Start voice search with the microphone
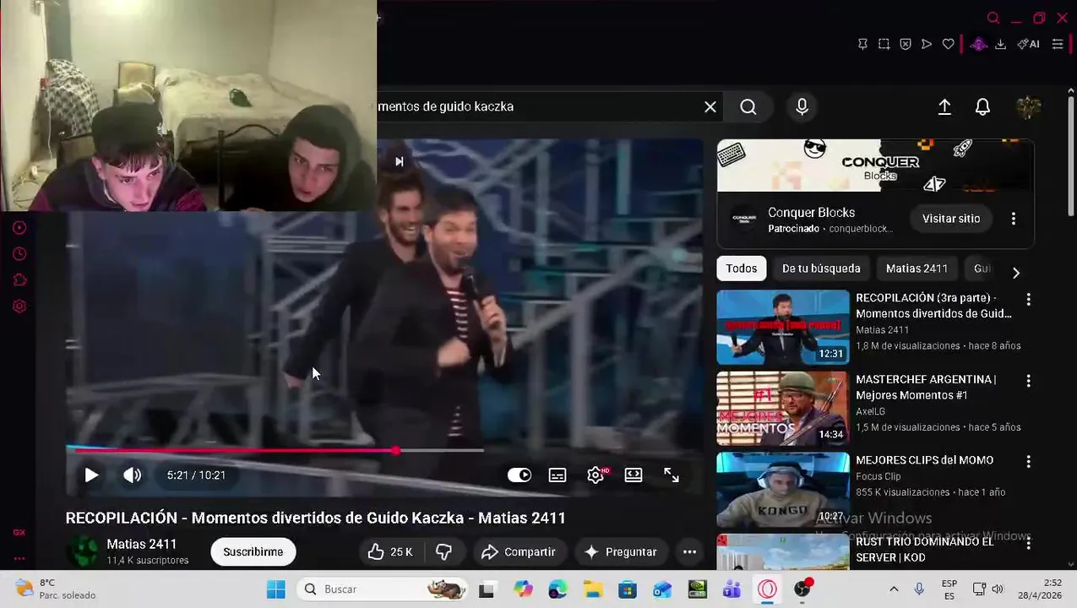This screenshot has width=1077, height=608. (x=802, y=106)
